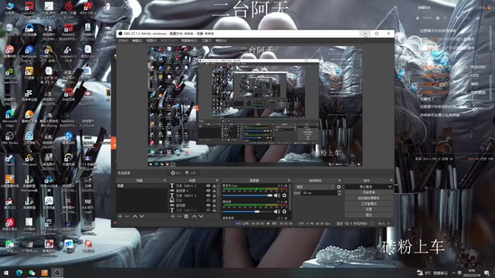Mute the 麦克风/Aux speaker
Screen dimensions: 495x278
click(277, 195)
